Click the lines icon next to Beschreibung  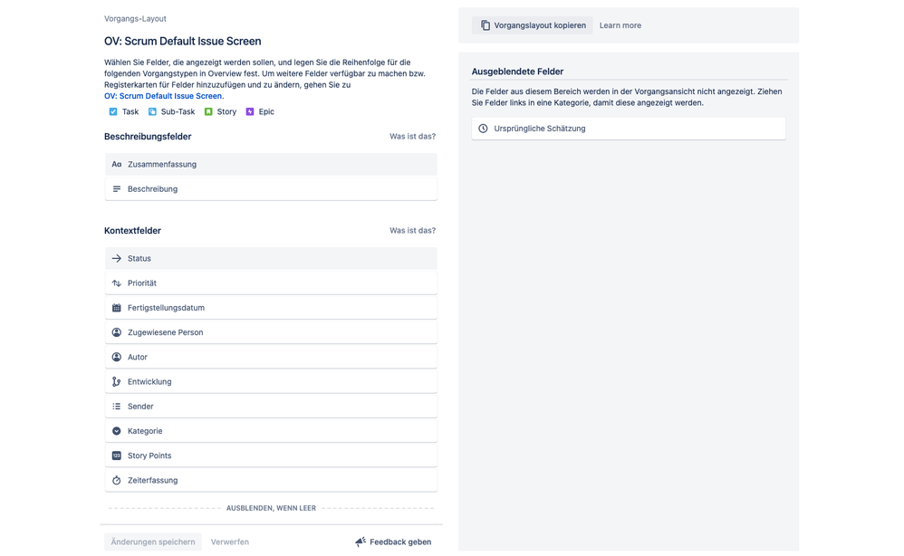(x=117, y=189)
